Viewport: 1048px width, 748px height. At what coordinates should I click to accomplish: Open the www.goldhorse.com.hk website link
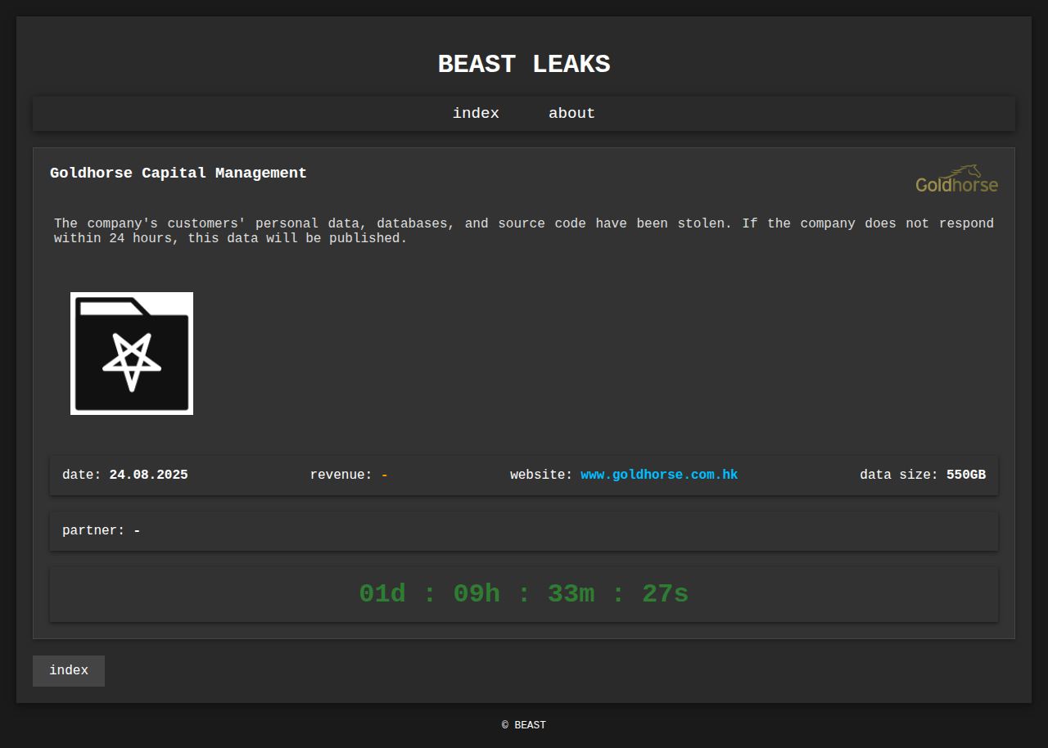659,475
